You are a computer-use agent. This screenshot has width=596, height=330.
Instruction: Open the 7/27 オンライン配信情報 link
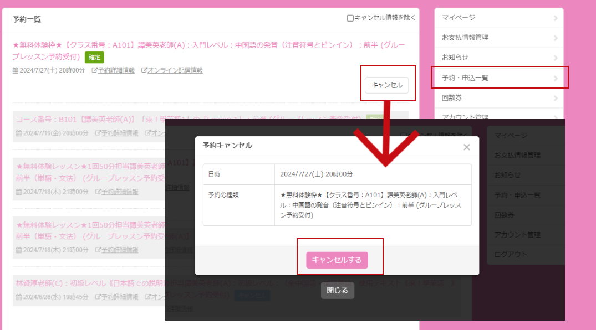pyautogui.click(x=175, y=71)
